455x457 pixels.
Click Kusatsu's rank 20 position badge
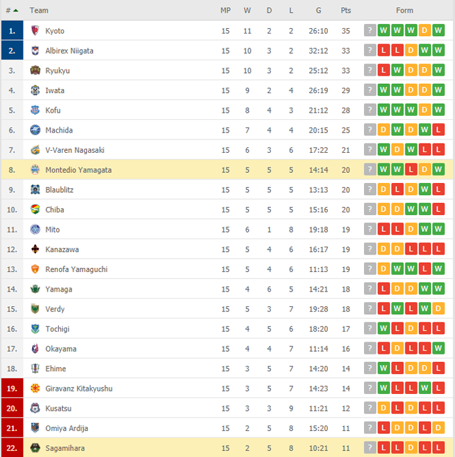[12, 408]
